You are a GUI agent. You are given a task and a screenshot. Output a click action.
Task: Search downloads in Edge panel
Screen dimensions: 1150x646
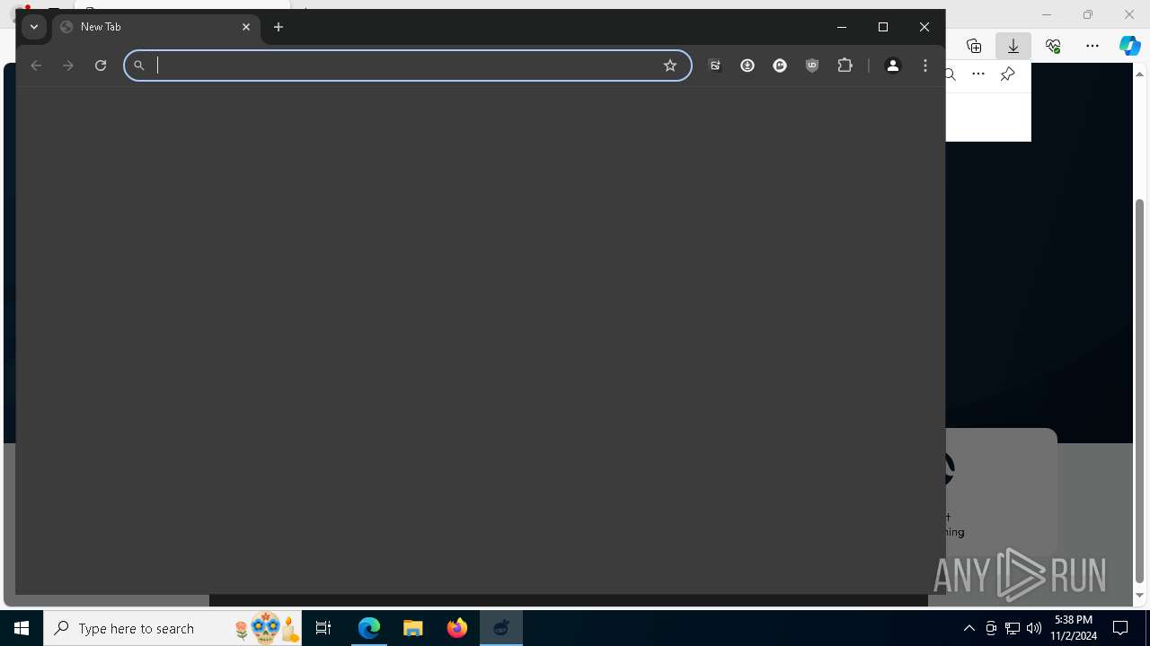tap(951, 74)
